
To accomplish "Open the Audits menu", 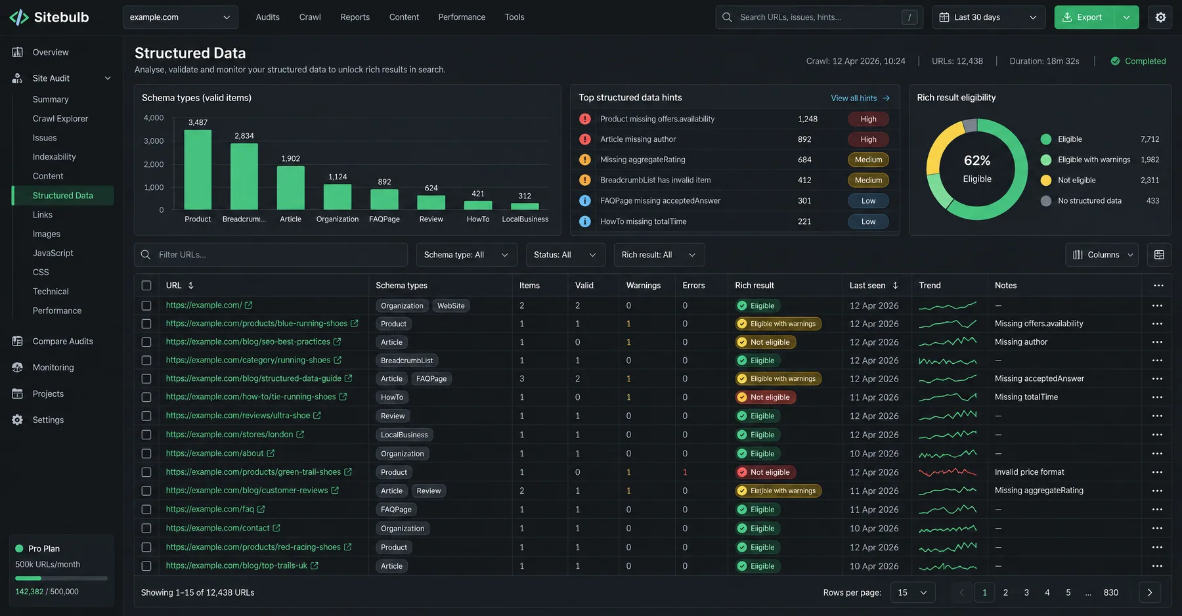I will coord(268,17).
